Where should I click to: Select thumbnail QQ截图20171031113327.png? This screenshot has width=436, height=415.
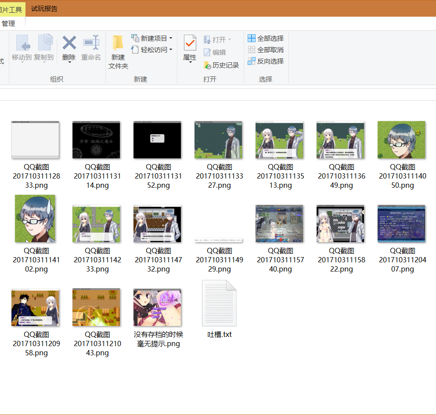(x=218, y=140)
